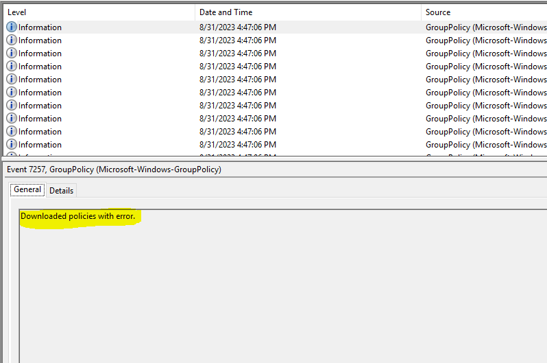
Task: Switch to the Details tab
Action: tap(61, 191)
